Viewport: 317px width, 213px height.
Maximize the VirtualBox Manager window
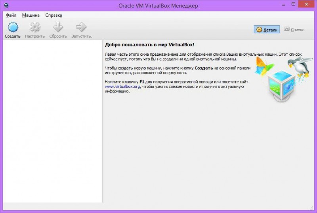(x=293, y=4)
